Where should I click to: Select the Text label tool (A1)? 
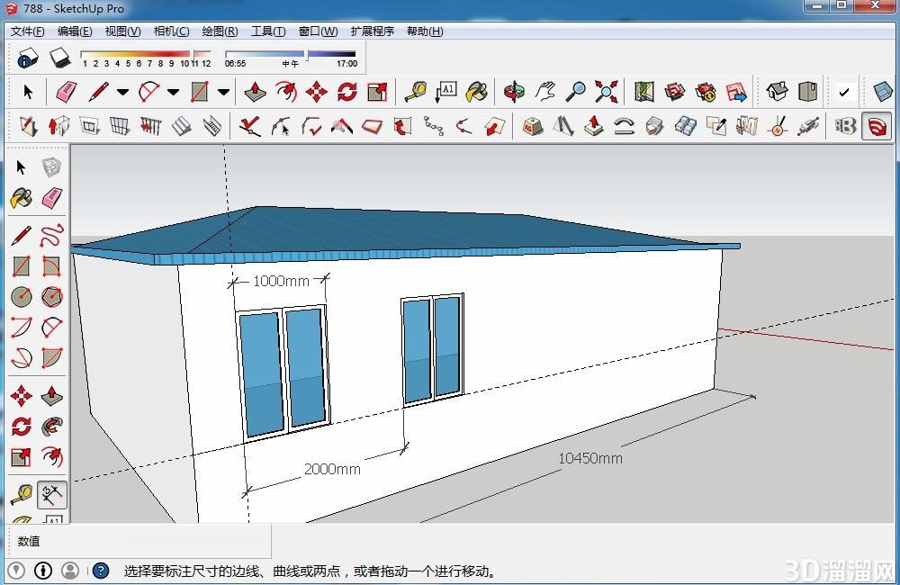pos(446,92)
